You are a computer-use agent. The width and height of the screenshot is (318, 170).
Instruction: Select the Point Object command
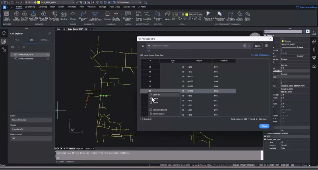[x=247, y=16]
